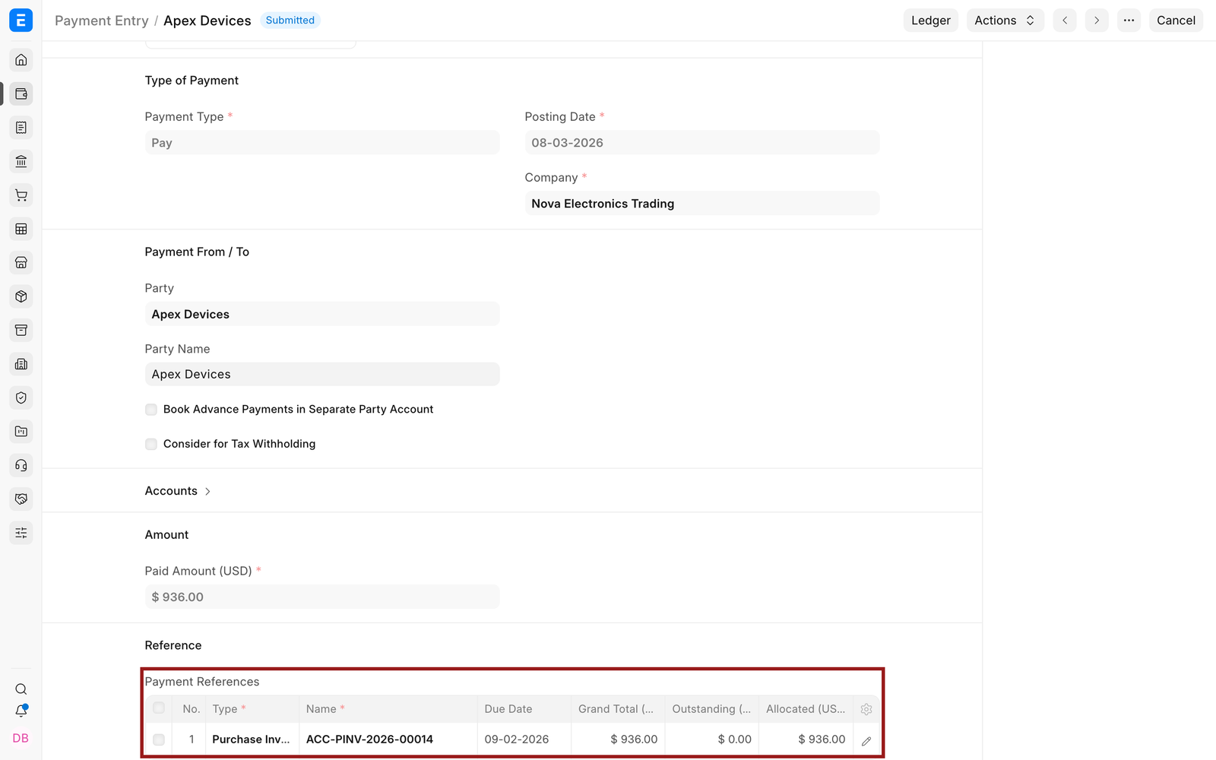Image resolution: width=1216 pixels, height=760 pixels.
Task: Select row 1 checkbox in Payment References
Action: (x=159, y=739)
